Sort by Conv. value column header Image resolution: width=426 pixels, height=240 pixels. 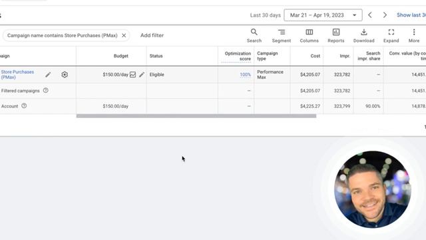tap(407, 56)
